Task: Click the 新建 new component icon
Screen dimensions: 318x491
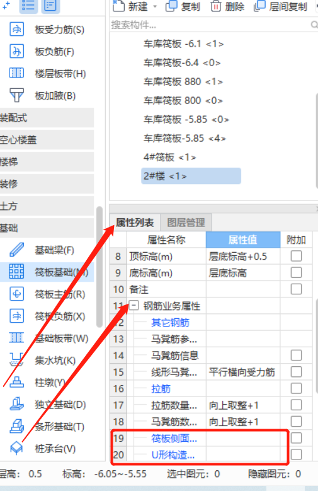Action: pyautogui.click(x=118, y=6)
